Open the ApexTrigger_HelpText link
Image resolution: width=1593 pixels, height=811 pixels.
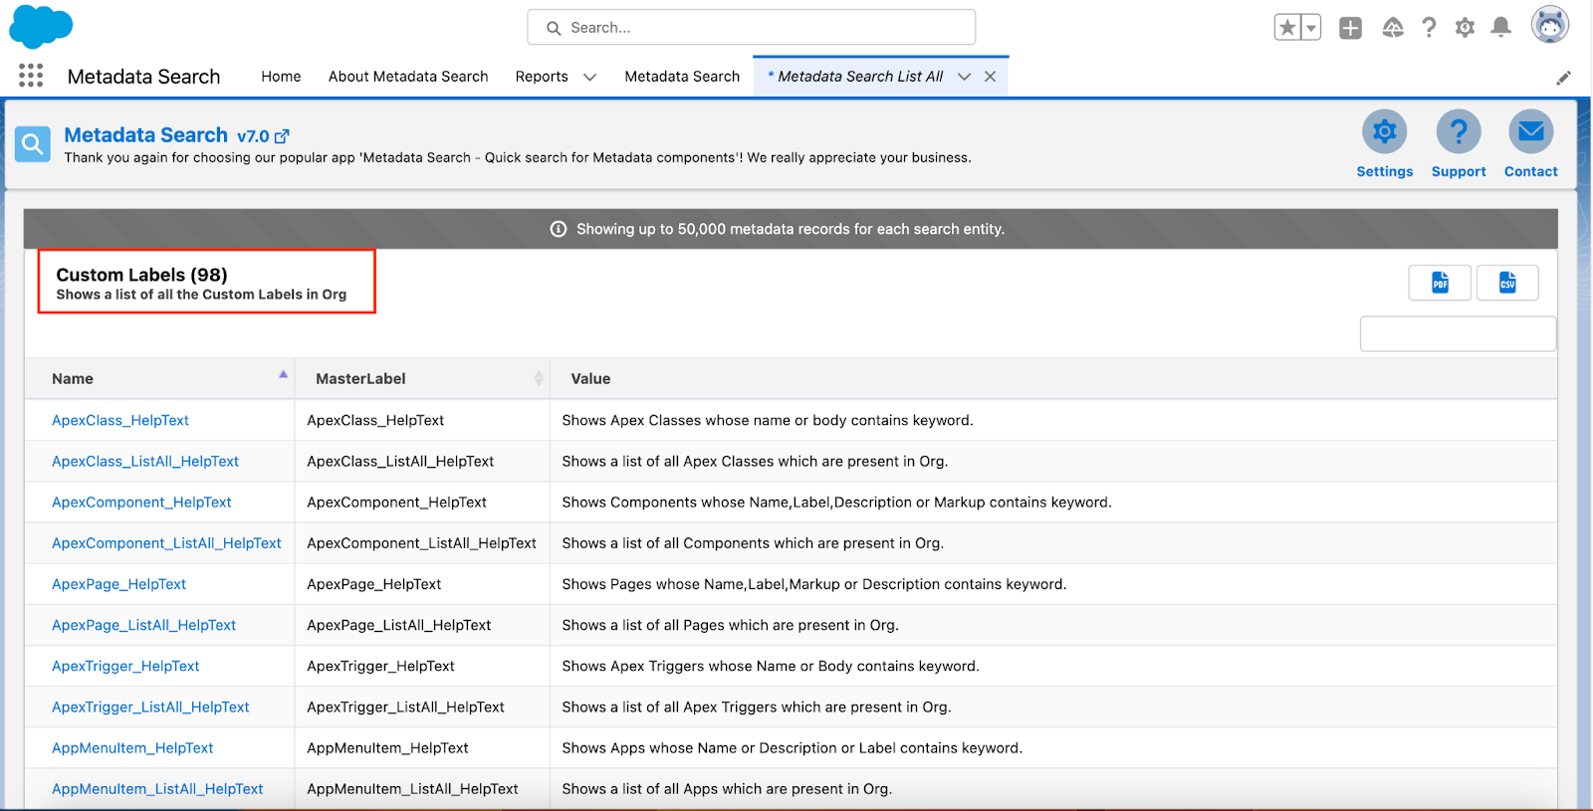(125, 666)
